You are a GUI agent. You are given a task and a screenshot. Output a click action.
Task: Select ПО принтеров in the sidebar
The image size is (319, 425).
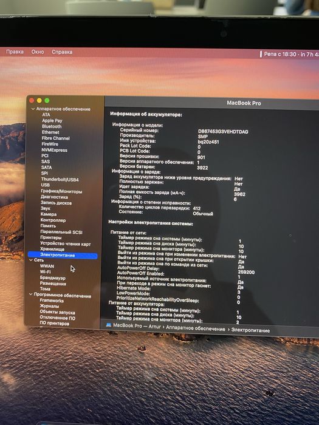tap(54, 324)
